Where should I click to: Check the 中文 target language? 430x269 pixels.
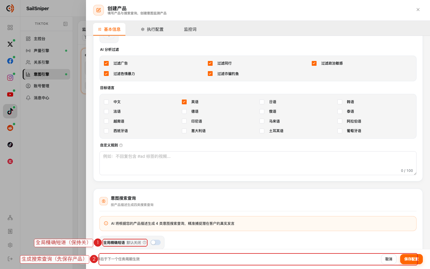pyautogui.click(x=106, y=102)
